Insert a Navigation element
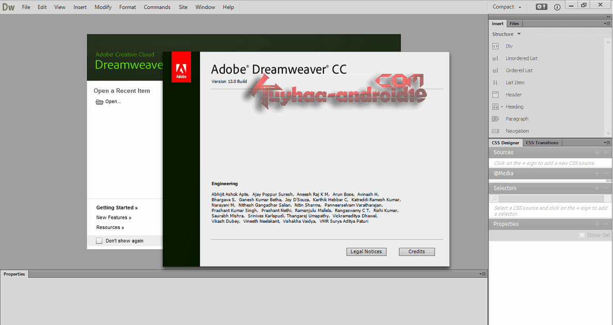613x325 pixels. point(517,131)
